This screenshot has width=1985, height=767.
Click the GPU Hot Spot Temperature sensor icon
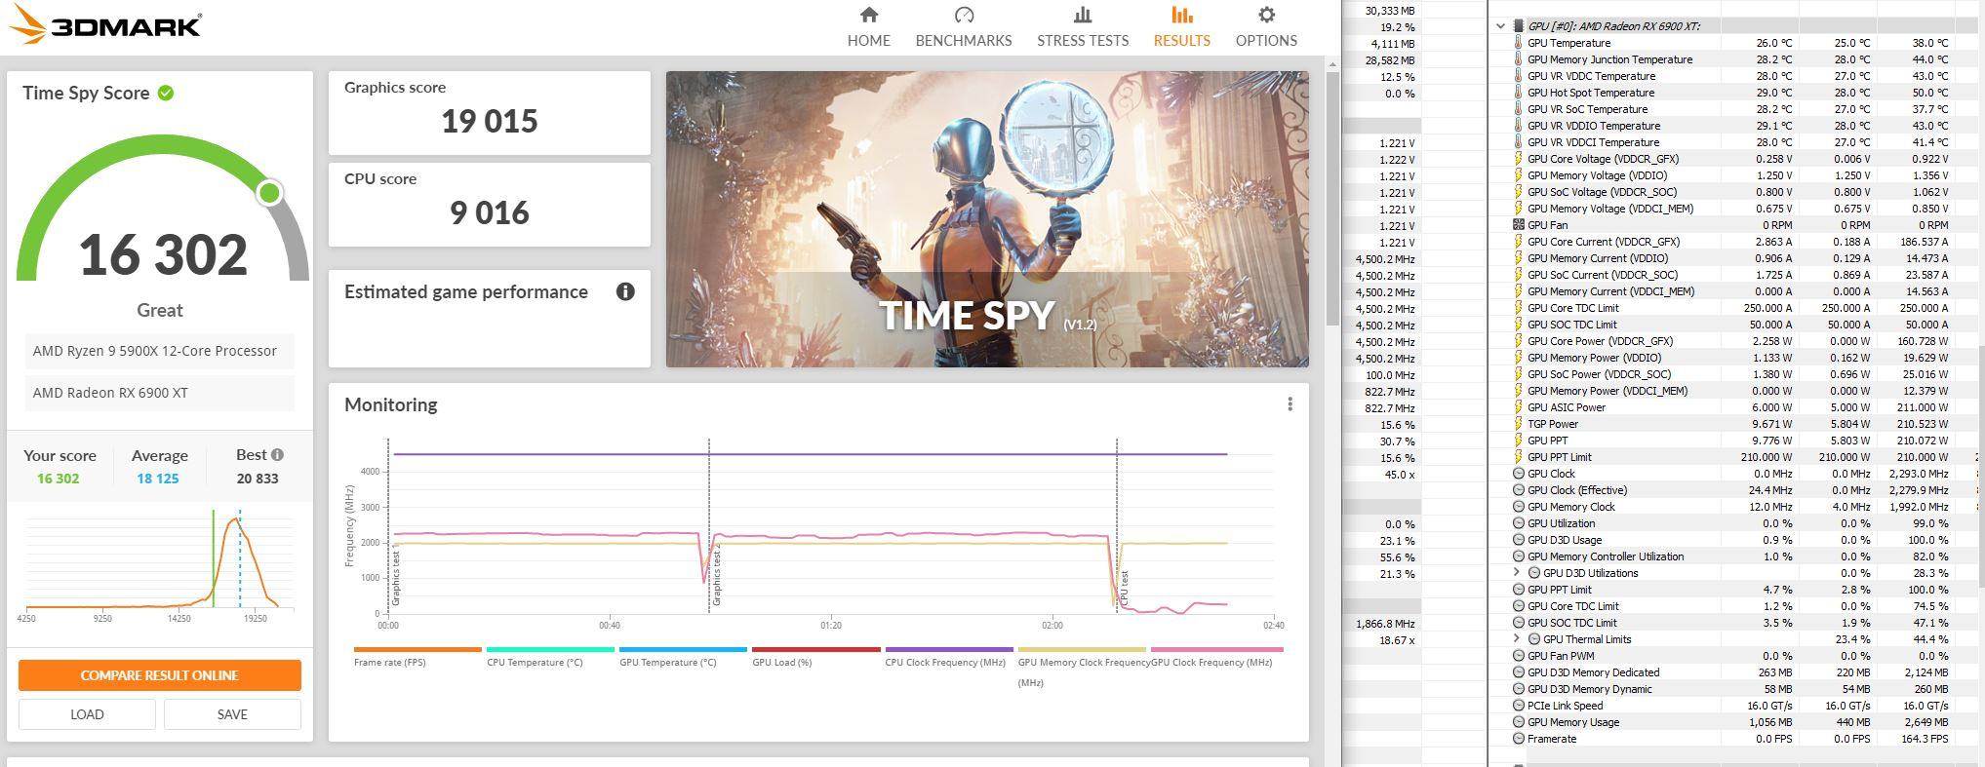click(x=1518, y=93)
